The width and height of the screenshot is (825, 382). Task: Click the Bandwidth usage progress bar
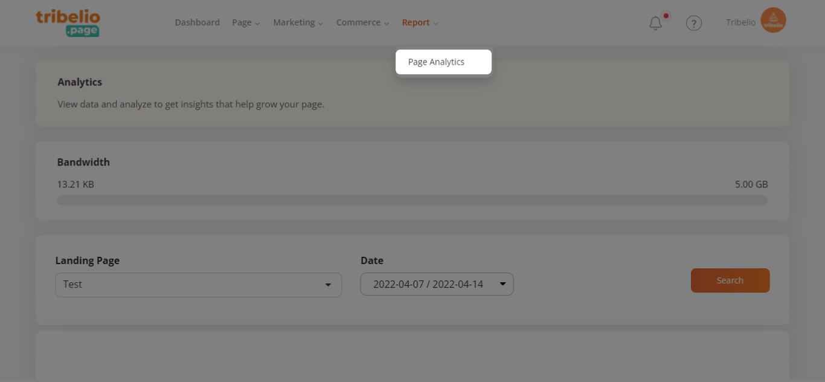[412, 200]
